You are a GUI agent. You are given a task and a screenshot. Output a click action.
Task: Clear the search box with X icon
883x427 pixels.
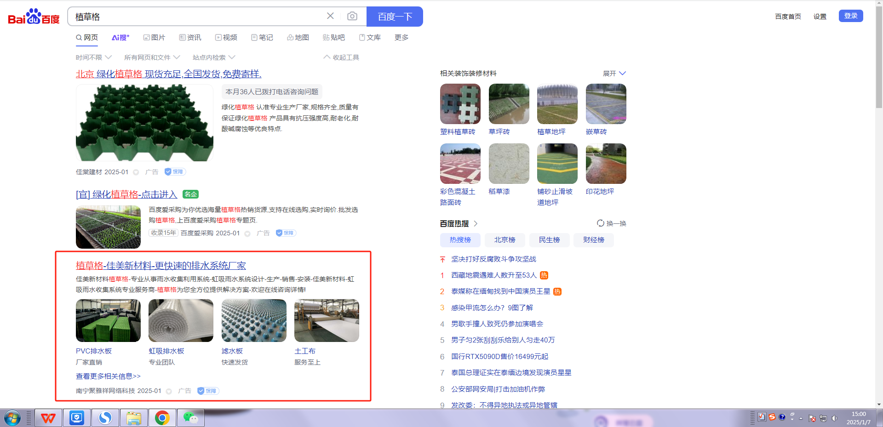[330, 16]
